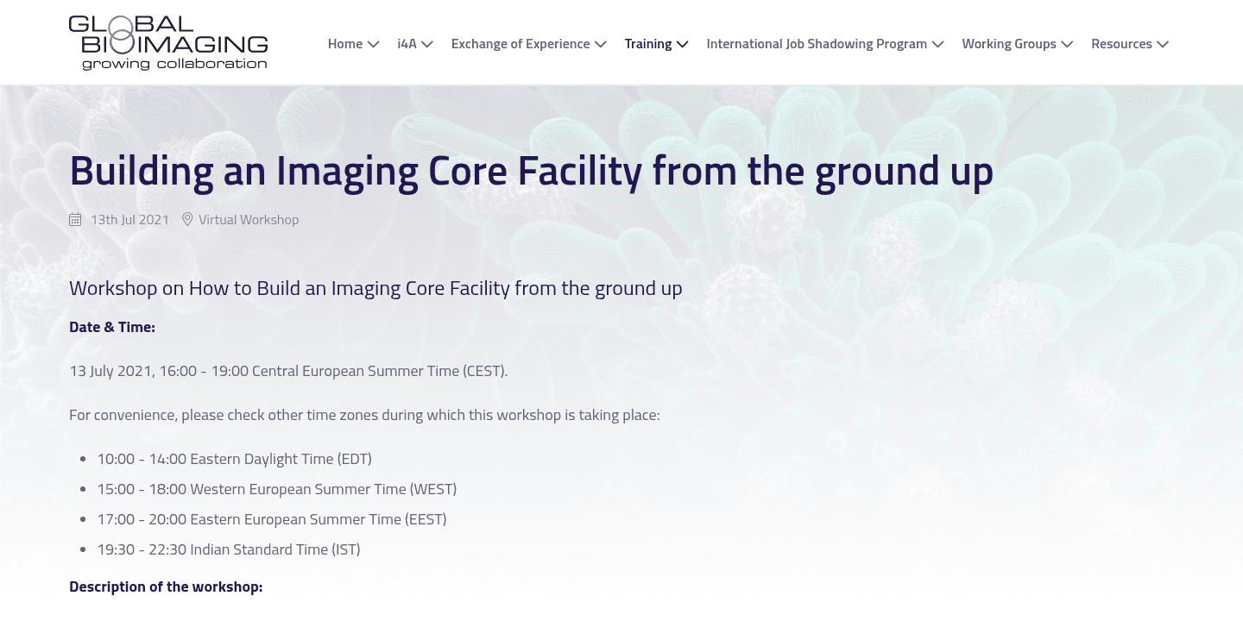This screenshot has height=621, width=1243.
Task: Click the Exchange of Experience menu
Action: pos(521,43)
